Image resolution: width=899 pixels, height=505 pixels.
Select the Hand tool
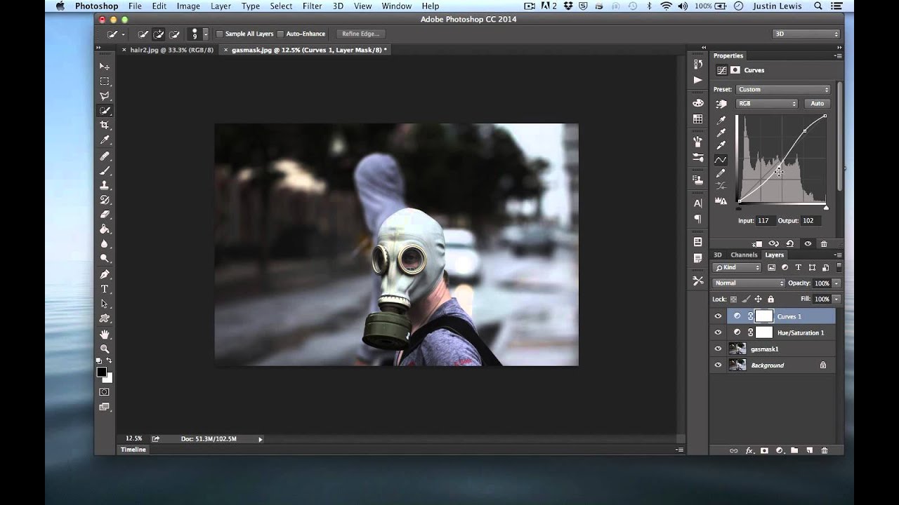click(105, 334)
